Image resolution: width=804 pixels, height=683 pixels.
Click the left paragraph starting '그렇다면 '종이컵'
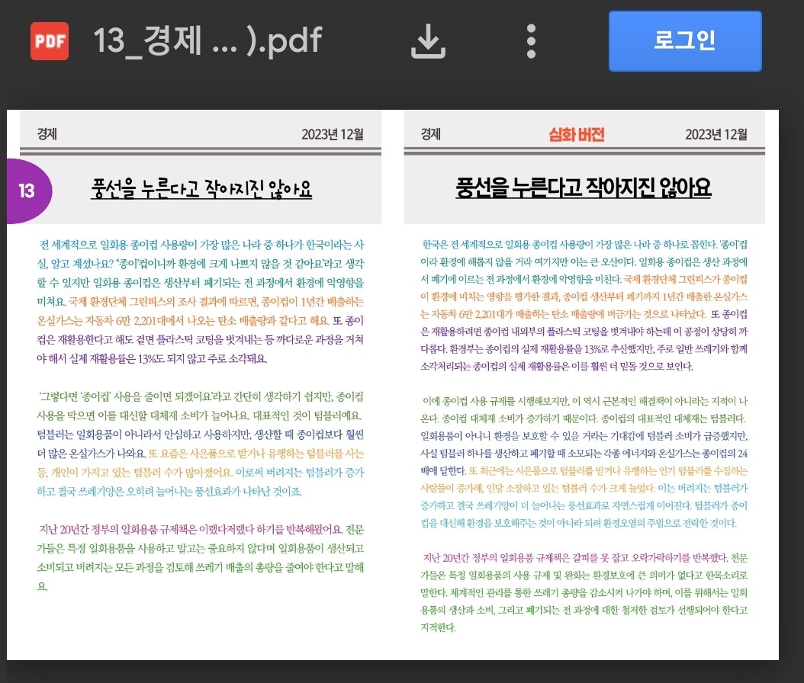(201, 444)
